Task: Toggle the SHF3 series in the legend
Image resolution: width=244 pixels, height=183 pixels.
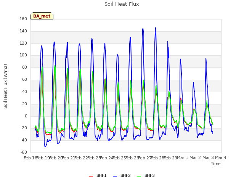Action: pos(146,175)
